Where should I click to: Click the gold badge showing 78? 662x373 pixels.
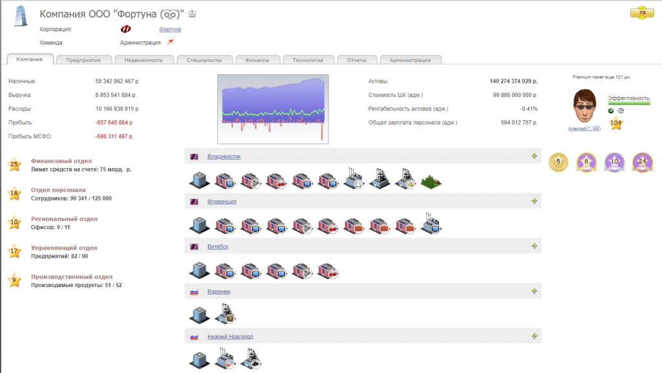pyautogui.click(x=642, y=13)
